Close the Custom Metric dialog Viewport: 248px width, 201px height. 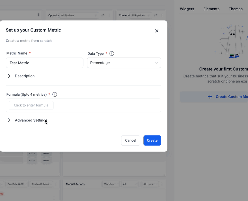[156, 31]
